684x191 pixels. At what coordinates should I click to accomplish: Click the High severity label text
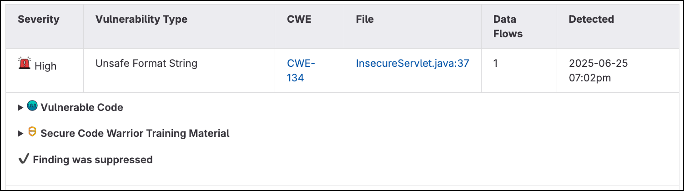[45, 66]
